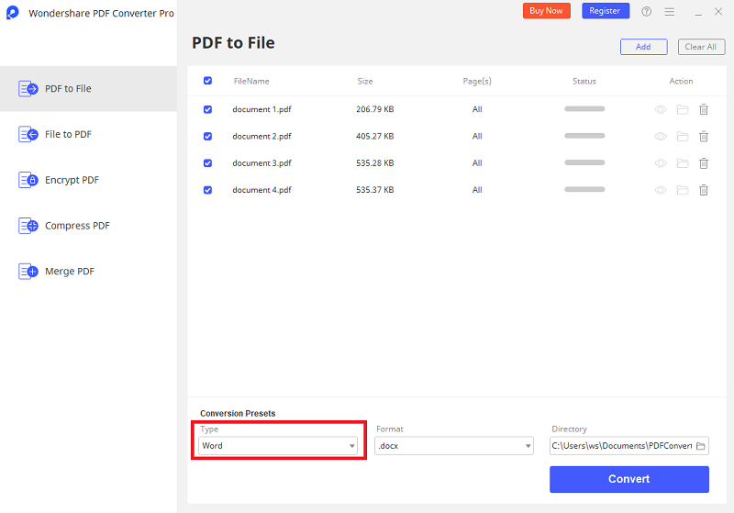
Task: Delete document 4.pdf with trash icon
Action: pyautogui.click(x=704, y=190)
